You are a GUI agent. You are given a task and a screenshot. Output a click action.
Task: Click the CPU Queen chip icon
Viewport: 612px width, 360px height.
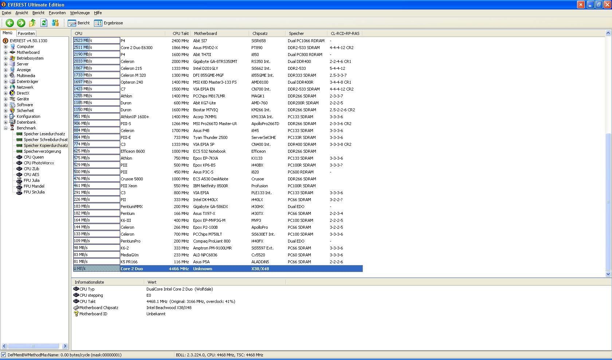pos(19,157)
